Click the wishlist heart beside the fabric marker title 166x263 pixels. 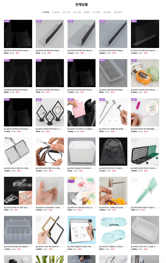[x=158, y=129]
